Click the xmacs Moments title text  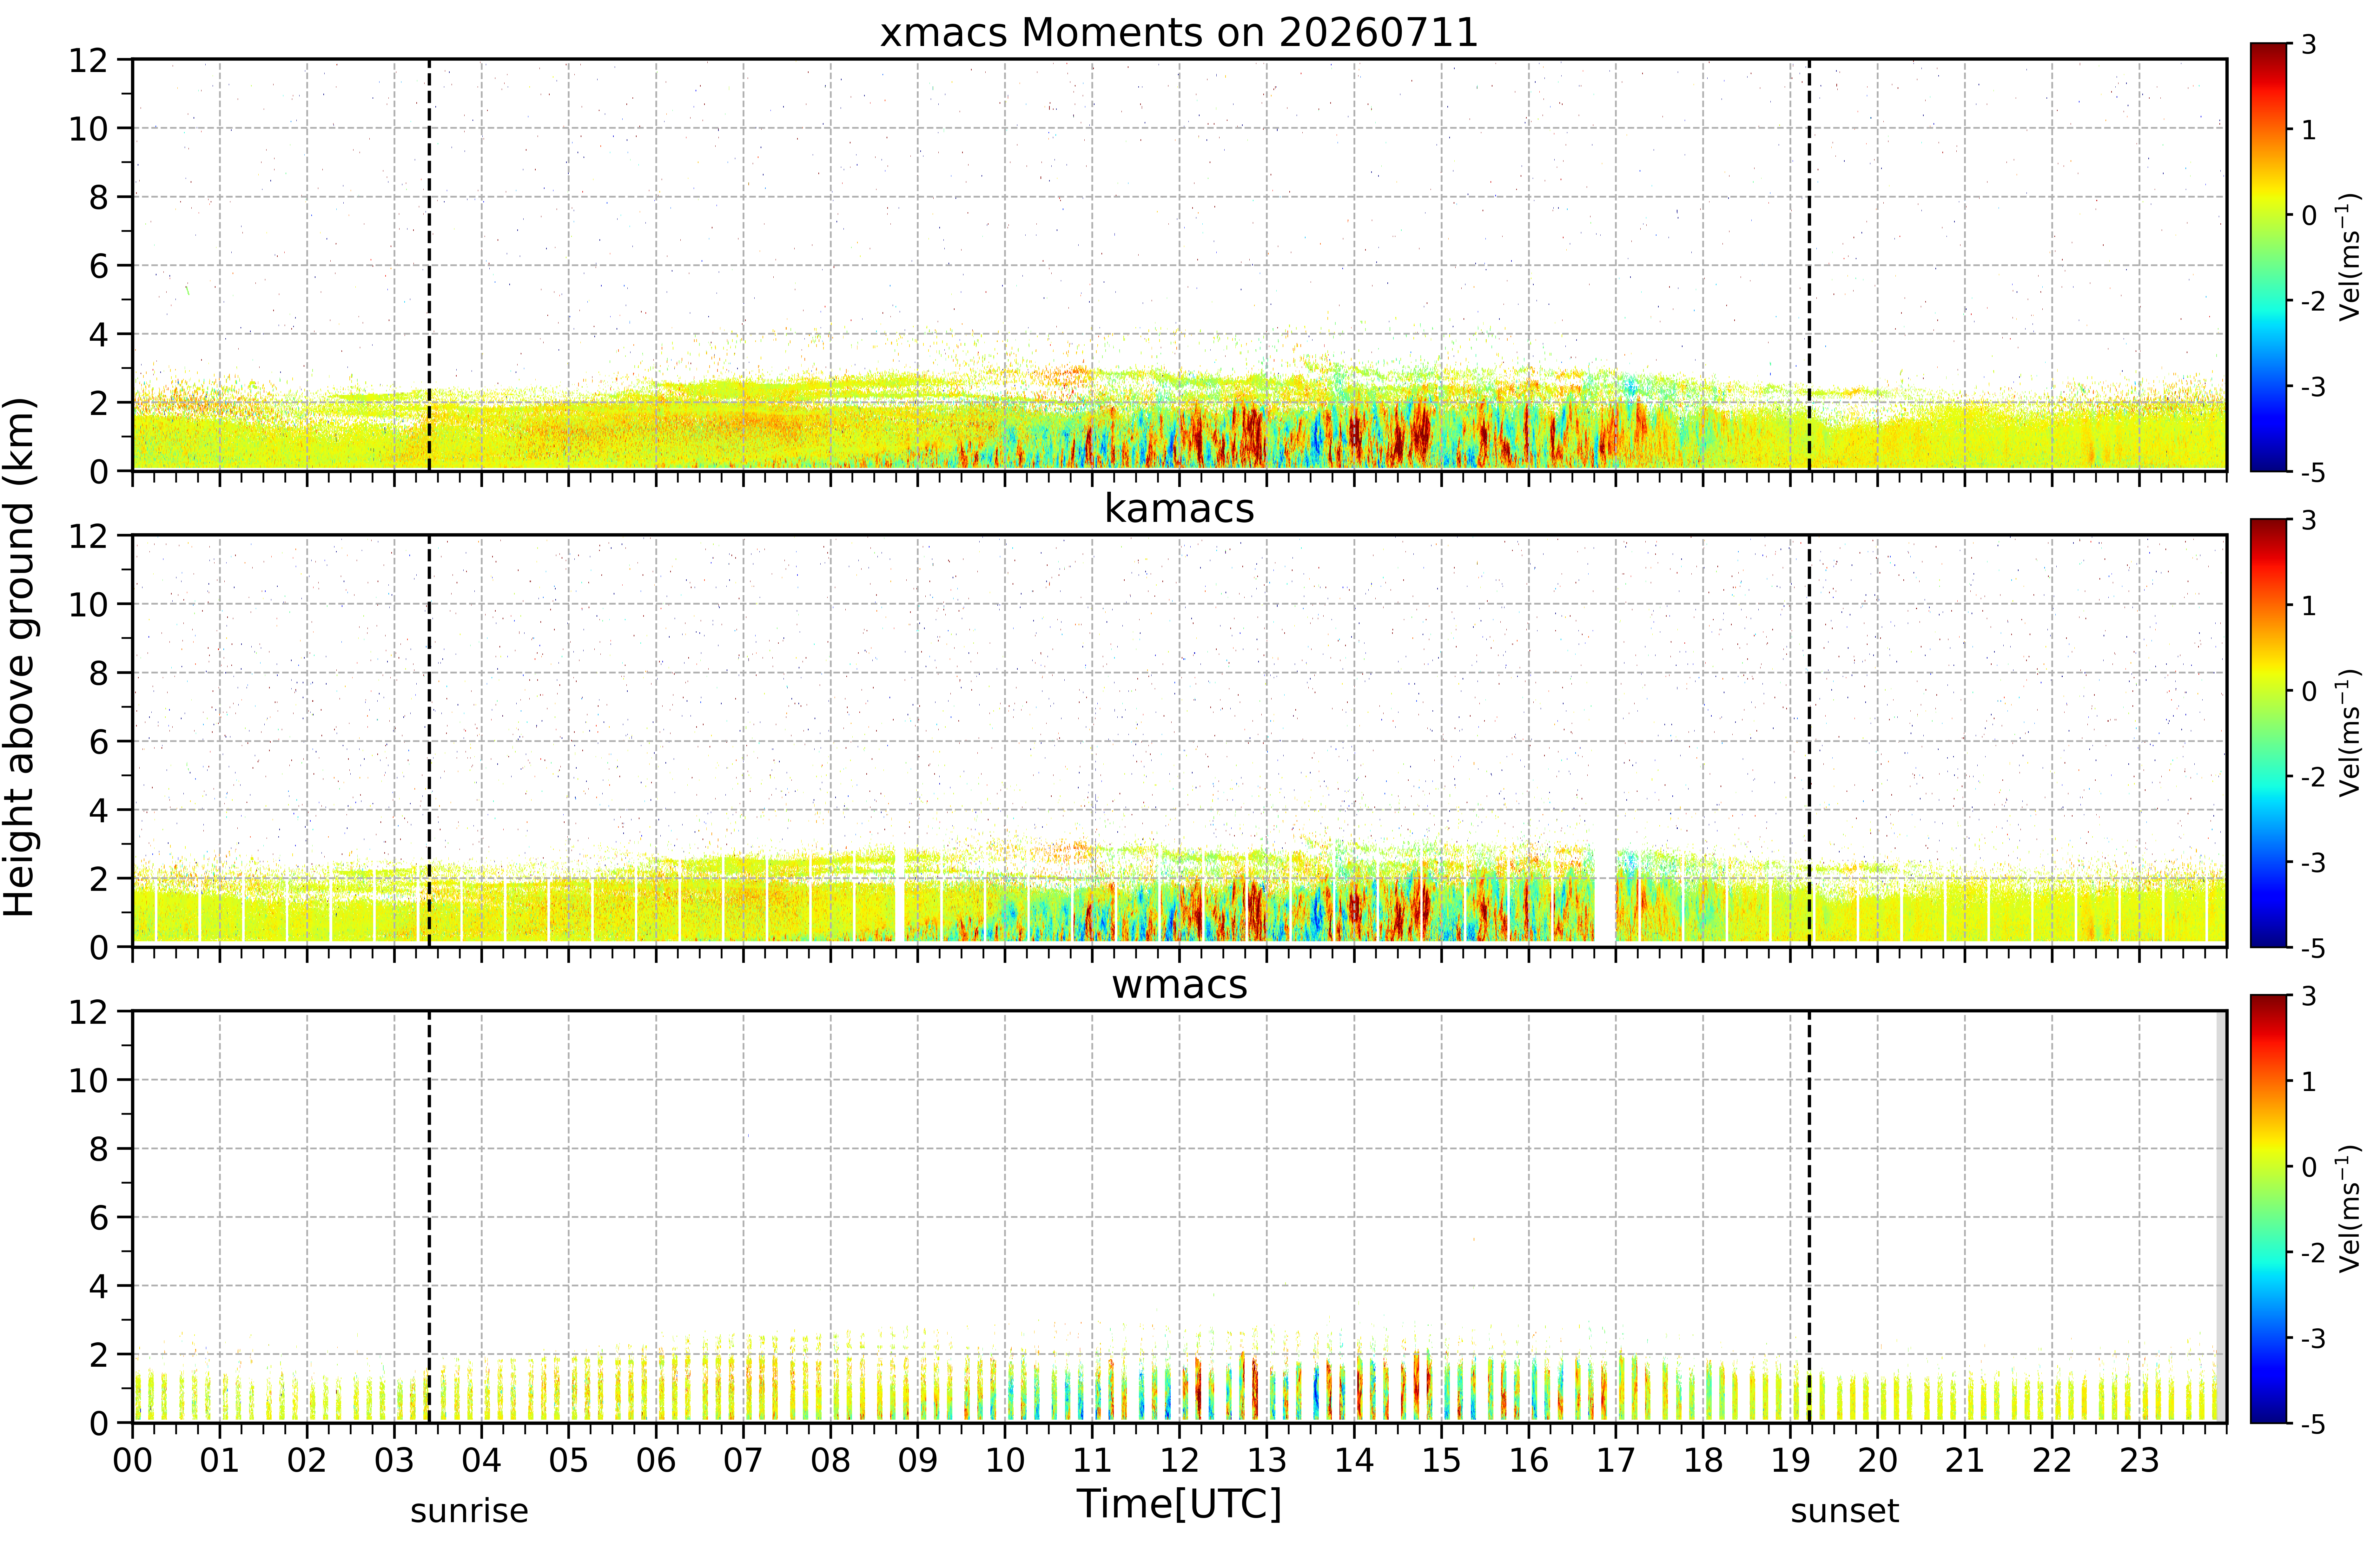coord(1179,33)
